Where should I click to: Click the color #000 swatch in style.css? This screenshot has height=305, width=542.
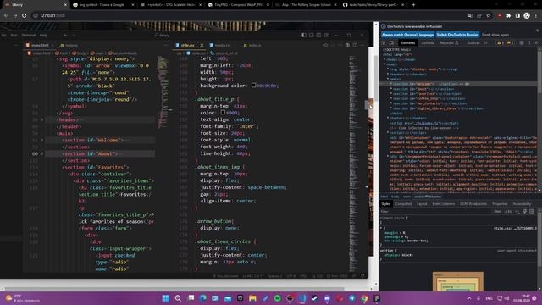click(223, 113)
